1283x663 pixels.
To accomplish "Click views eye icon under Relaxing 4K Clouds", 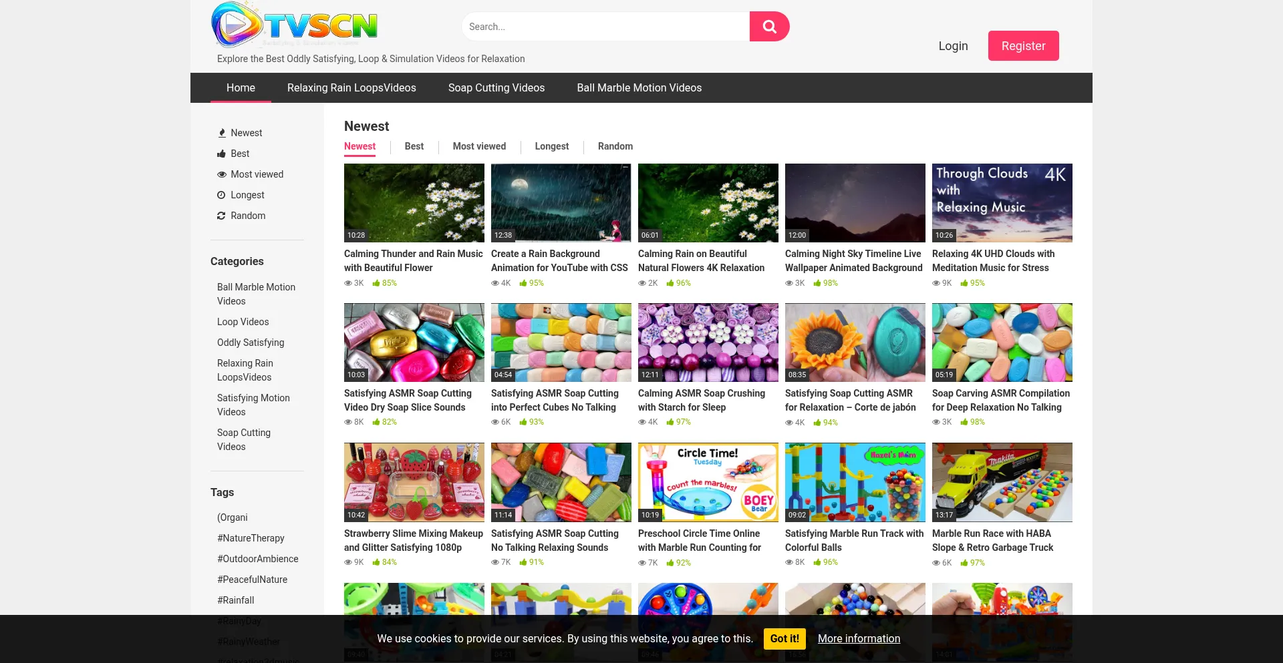I will point(936,283).
